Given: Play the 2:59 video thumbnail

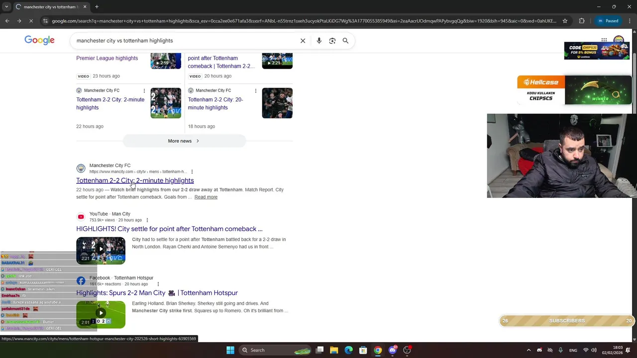Looking at the screenshot, I should [166, 61].
